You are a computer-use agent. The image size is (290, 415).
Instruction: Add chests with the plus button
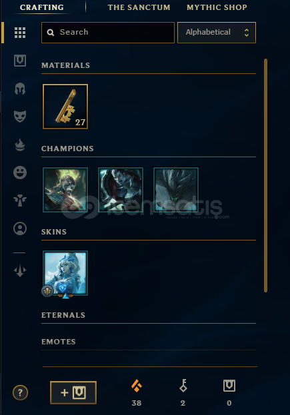point(73,392)
